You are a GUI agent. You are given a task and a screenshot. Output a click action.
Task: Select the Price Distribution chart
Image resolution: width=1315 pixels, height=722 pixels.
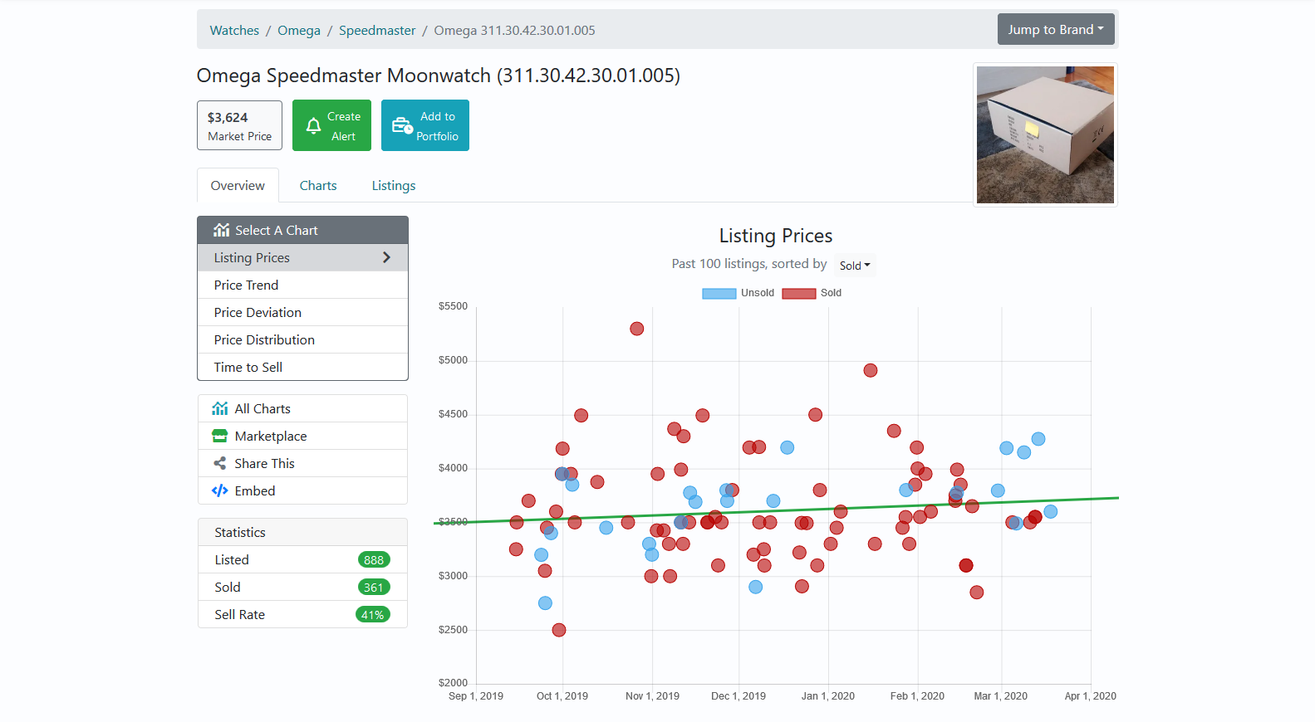[x=302, y=339]
